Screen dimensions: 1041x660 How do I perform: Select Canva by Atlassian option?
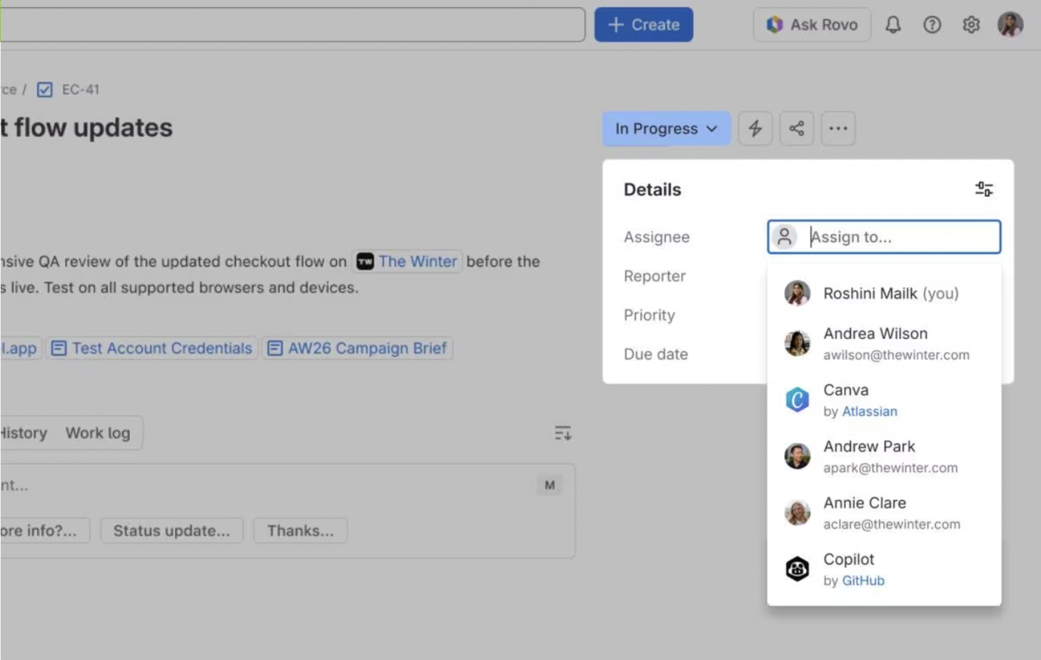pyautogui.click(x=884, y=400)
